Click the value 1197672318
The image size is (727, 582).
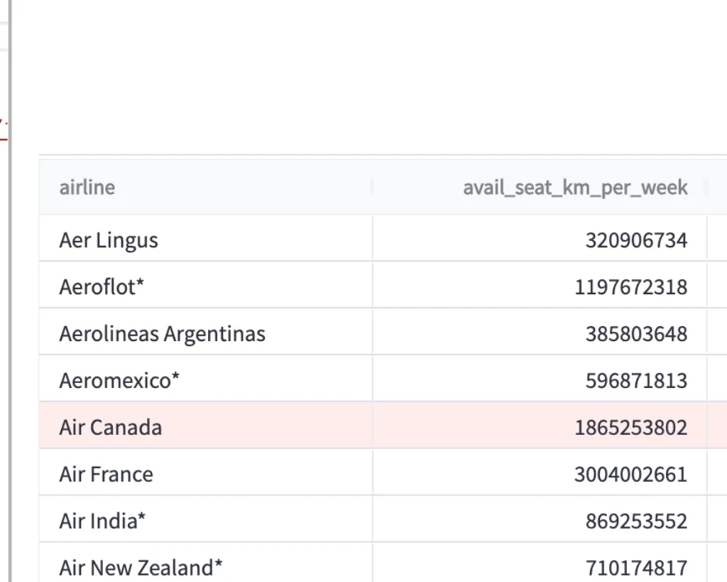[x=631, y=287]
